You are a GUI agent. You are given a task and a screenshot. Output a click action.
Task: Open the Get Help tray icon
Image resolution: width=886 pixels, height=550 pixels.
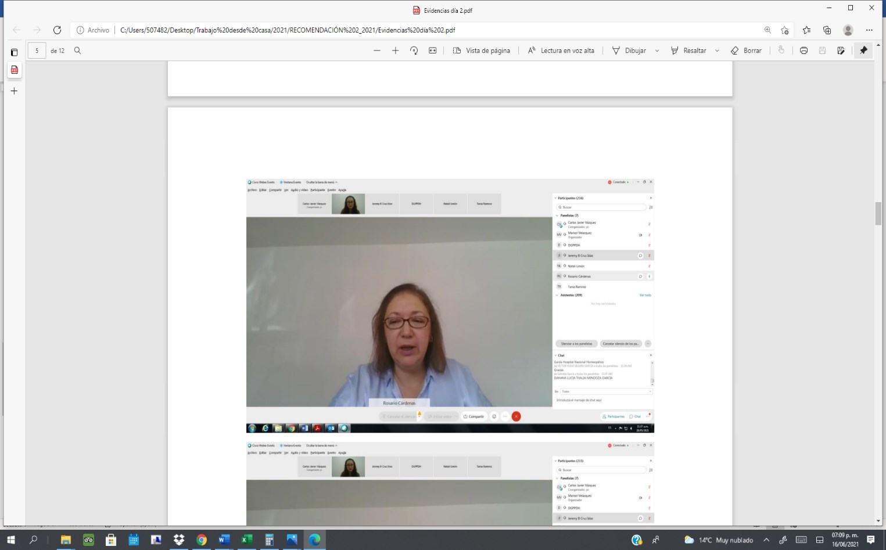pyautogui.click(x=637, y=540)
